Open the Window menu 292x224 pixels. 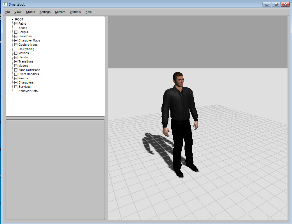click(76, 12)
